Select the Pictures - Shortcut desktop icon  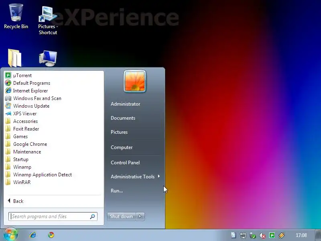(x=48, y=20)
